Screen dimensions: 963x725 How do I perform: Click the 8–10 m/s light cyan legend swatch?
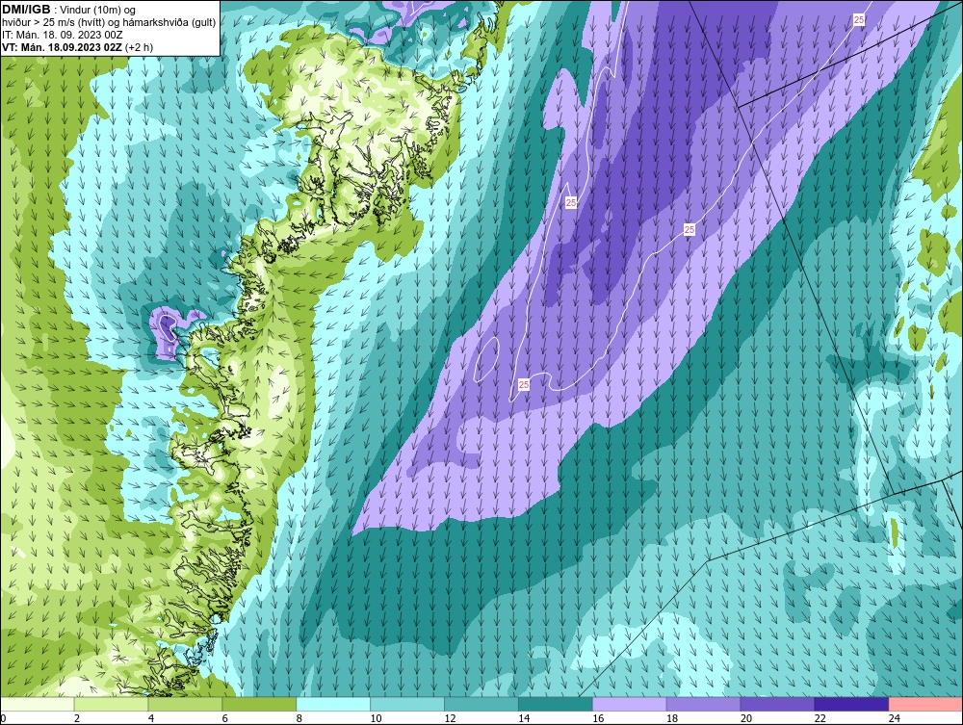(333, 704)
